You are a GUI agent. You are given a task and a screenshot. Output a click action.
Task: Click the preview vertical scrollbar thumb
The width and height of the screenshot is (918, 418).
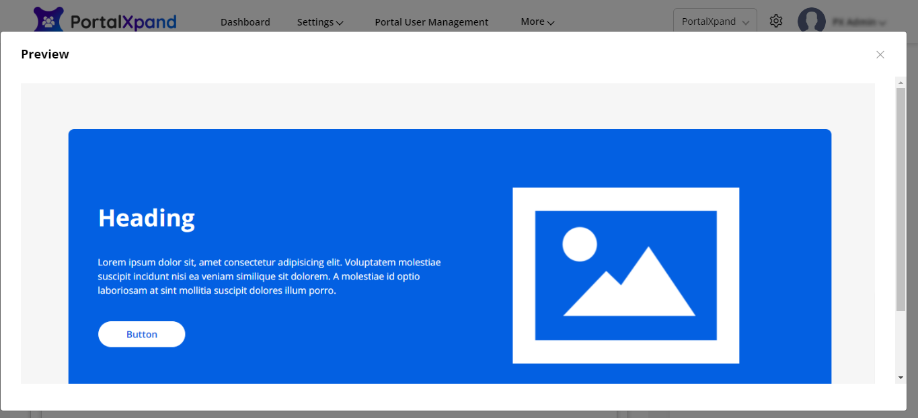901,198
